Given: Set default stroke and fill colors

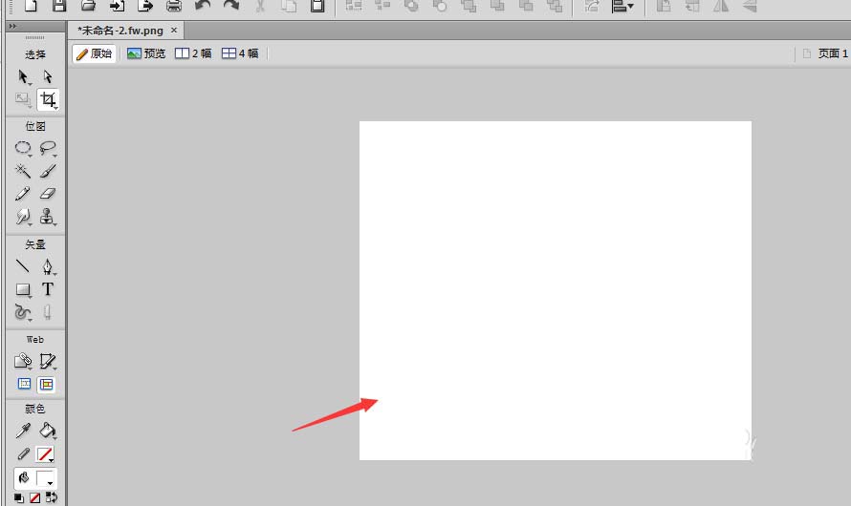Looking at the screenshot, I should pyautogui.click(x=19, y=497).
